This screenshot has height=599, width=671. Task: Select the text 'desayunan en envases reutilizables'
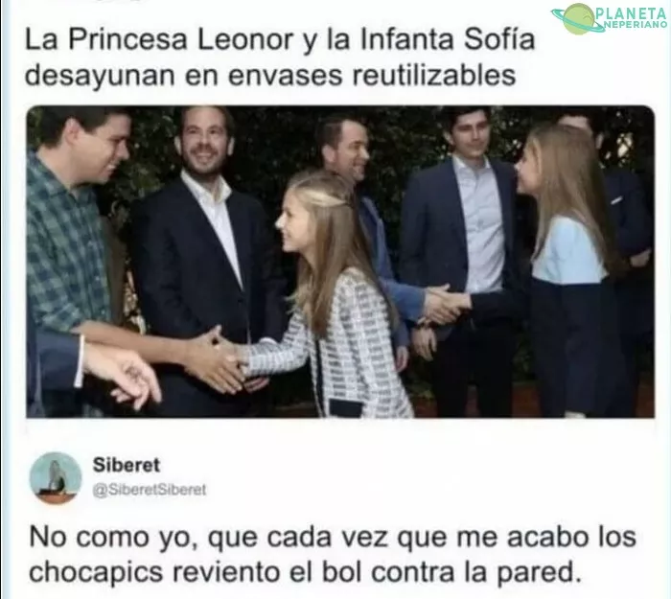(270, 76)
